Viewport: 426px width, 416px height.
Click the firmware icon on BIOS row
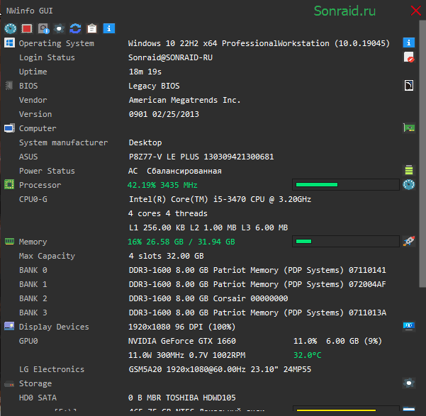[x=408, y=86]
